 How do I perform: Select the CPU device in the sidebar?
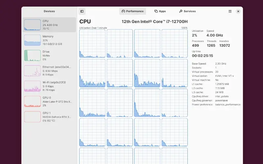point(49,25)
